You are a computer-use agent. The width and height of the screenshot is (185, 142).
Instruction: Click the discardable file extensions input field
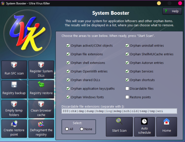(119, 111)
